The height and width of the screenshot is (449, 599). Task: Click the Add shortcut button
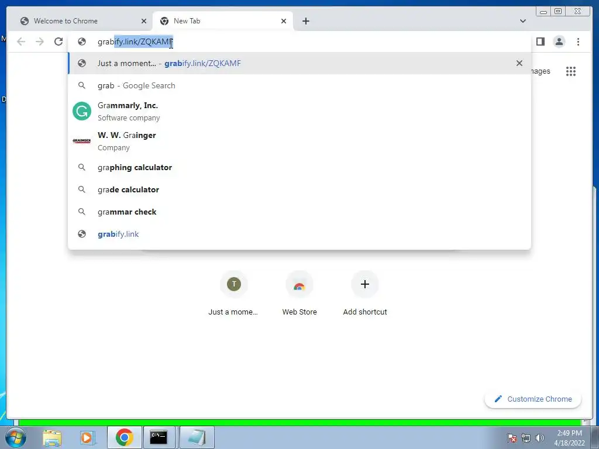pyautogui.click(x=365, y=294)
